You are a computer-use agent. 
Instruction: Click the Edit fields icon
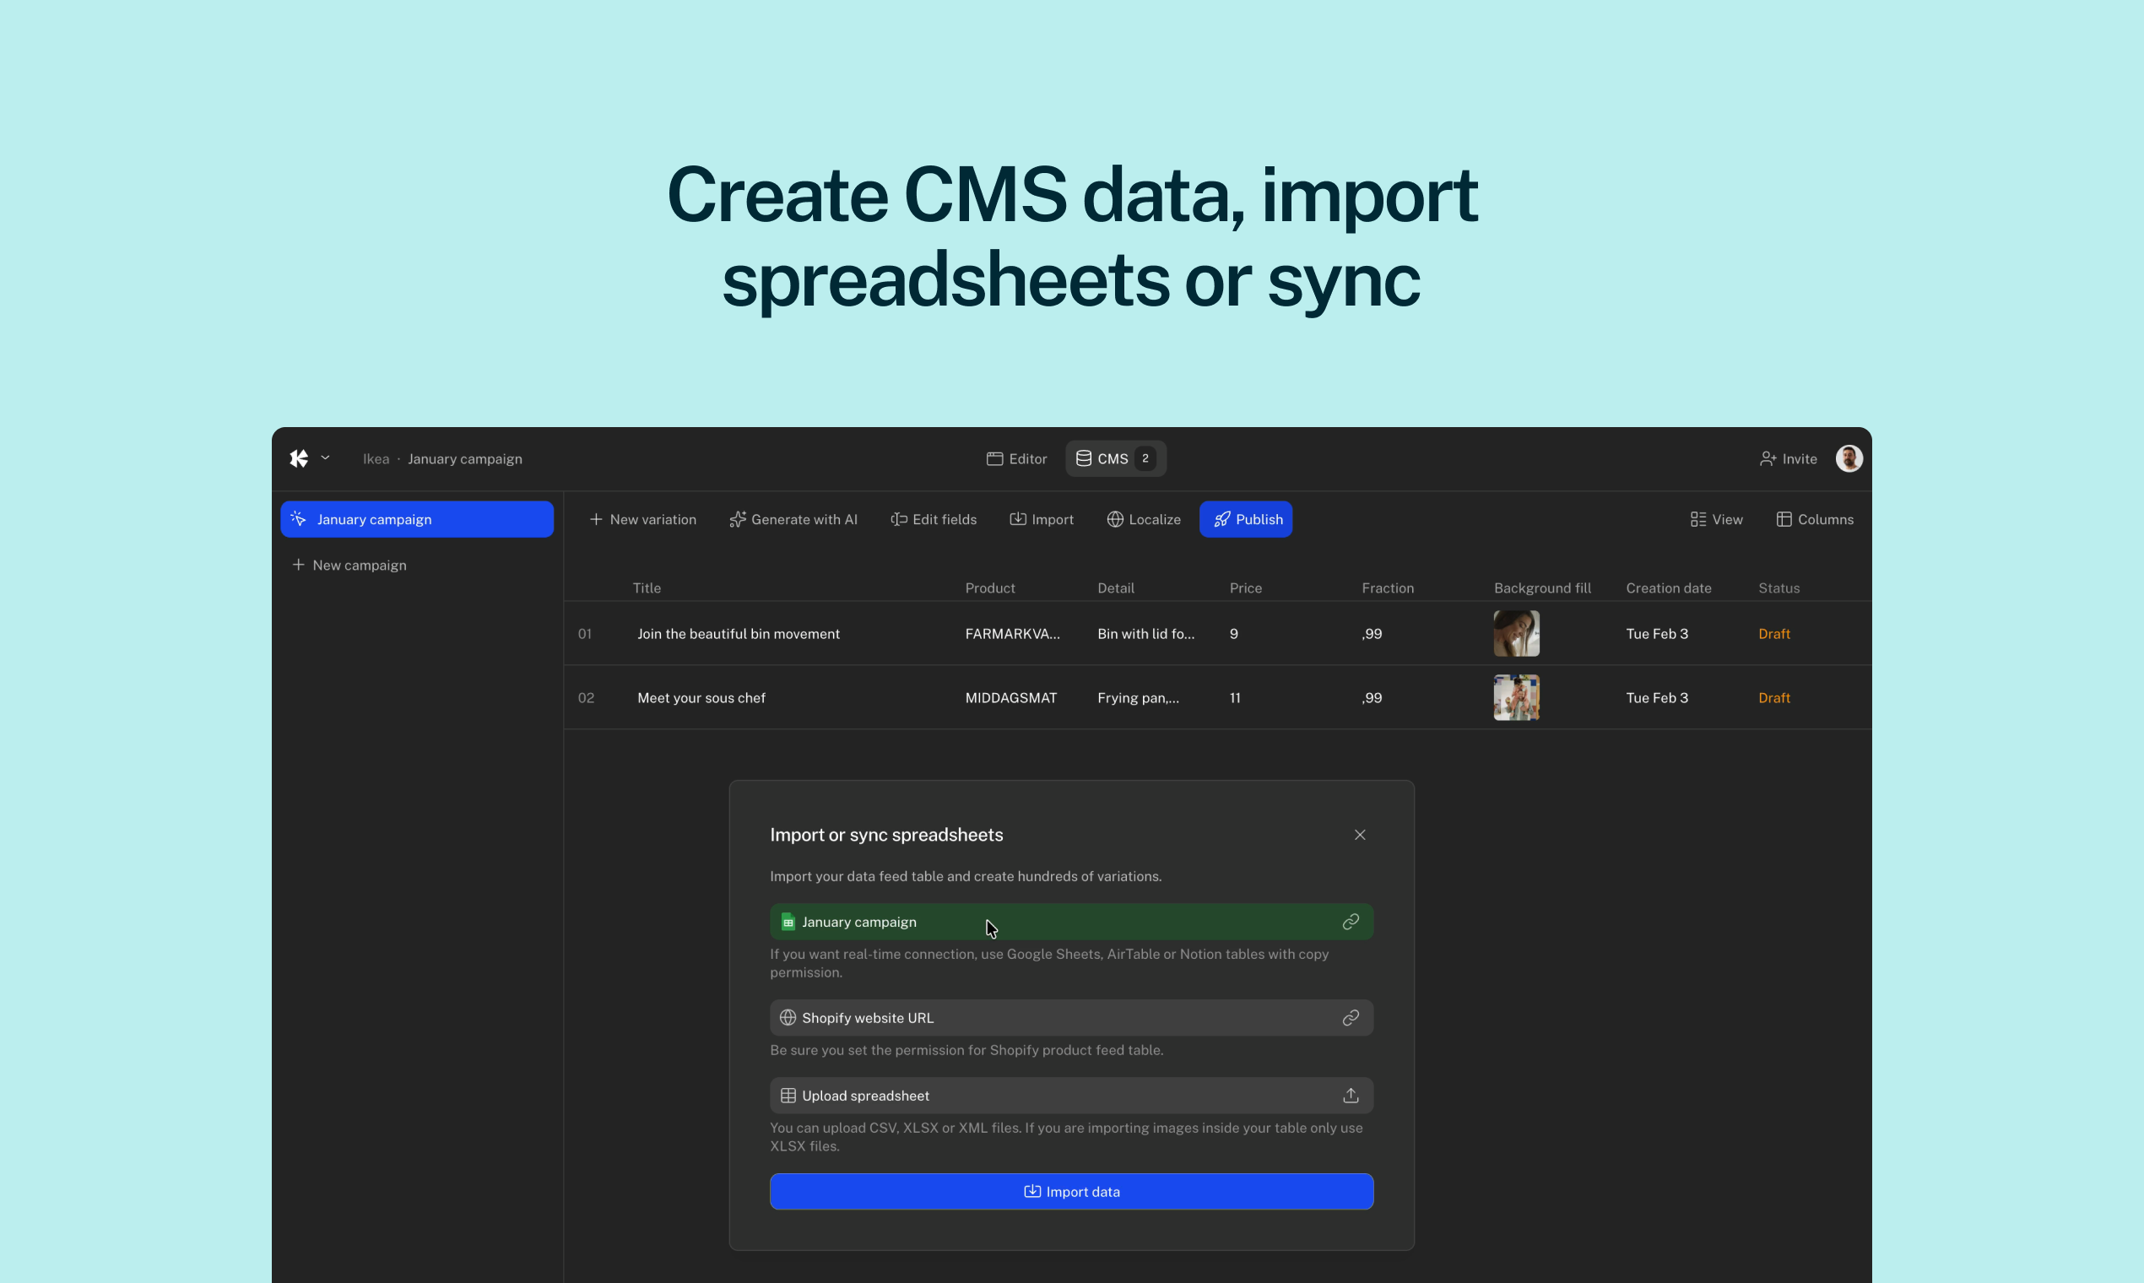click(900, 519)
